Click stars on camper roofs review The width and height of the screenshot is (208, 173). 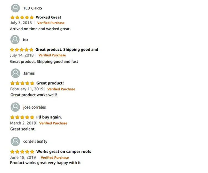[22, 152]
